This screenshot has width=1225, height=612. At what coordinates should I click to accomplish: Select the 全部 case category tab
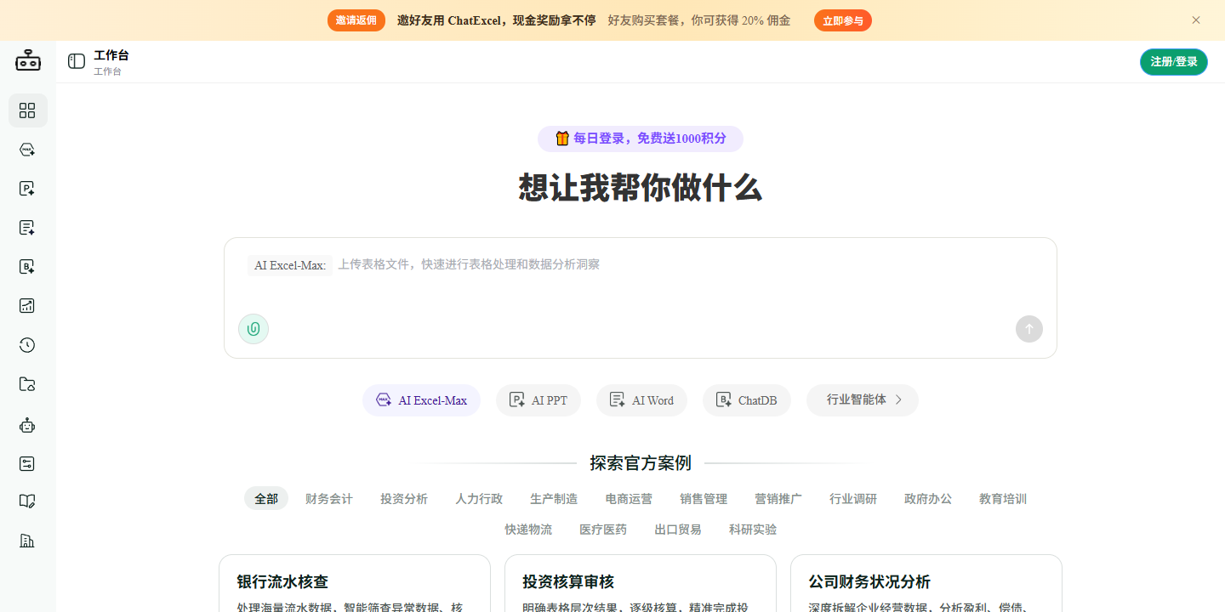tap(266, 499)
